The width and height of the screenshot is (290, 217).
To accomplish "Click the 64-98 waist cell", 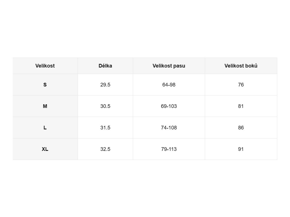I will (169, 85).
